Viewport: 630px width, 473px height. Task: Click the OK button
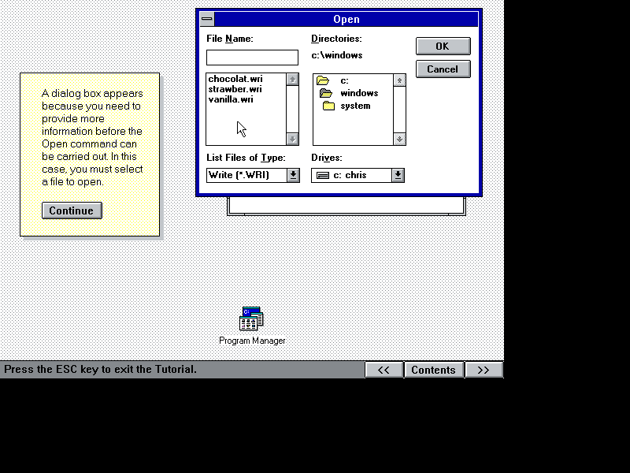[x=443, y=46]
